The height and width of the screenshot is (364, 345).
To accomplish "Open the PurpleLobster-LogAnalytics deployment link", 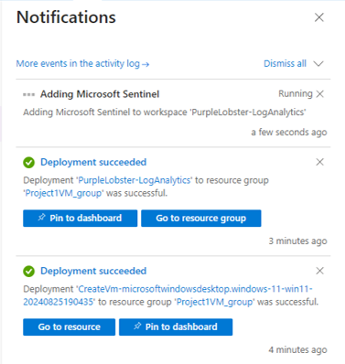I will tap(135, 180).
